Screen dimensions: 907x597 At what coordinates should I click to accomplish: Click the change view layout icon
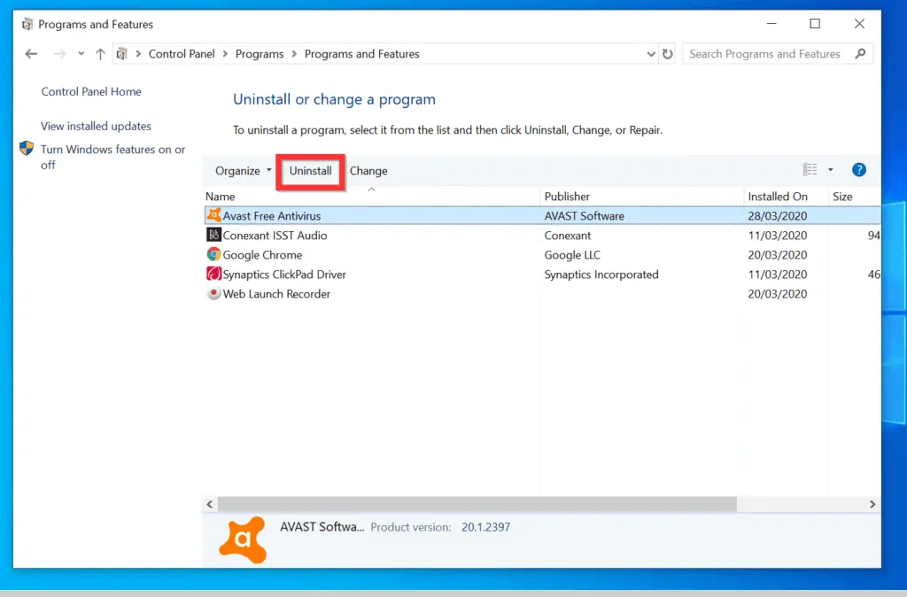(810, 168)
